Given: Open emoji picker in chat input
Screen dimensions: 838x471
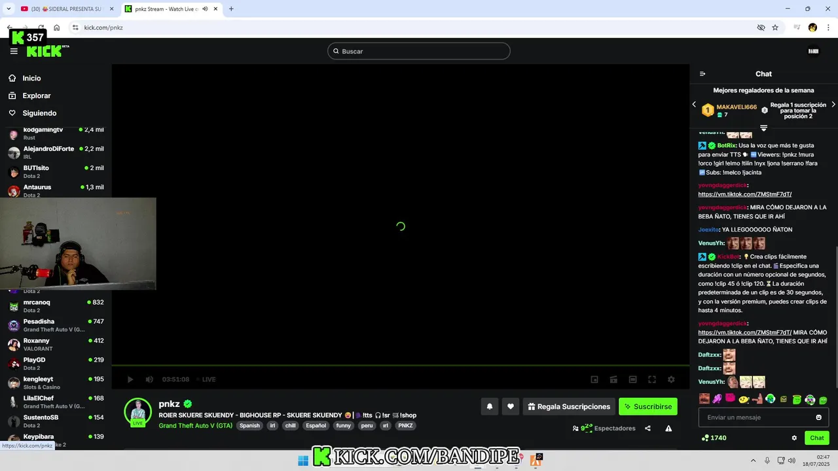Looking at the screenshot, I should pyautogui.click(x=818, y=417).
